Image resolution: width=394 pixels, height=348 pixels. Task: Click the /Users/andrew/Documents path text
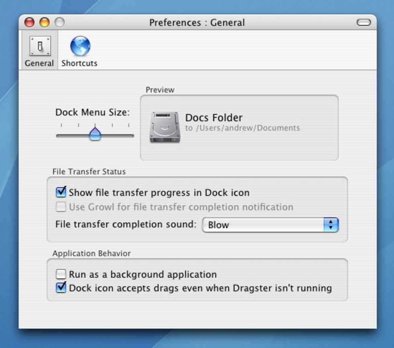click(242, 128)
